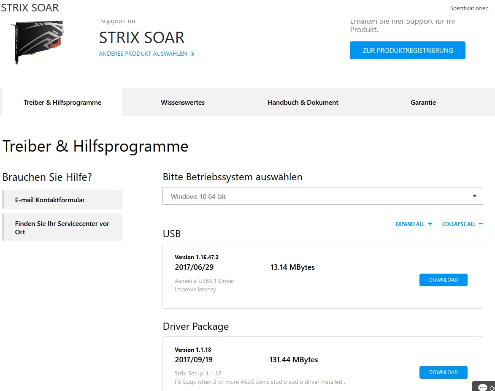The width and height of the screenshot is (495, 391).
Task: Click the USB section heading
Action: [x=172, y=234]
